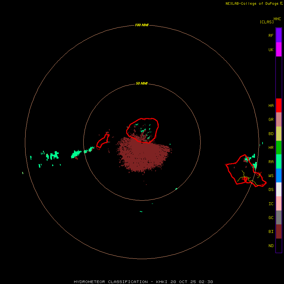The height and width of the screenshot is (284, 284).
Task: Select the DS white legend block
Action: [x=279, y=189]
